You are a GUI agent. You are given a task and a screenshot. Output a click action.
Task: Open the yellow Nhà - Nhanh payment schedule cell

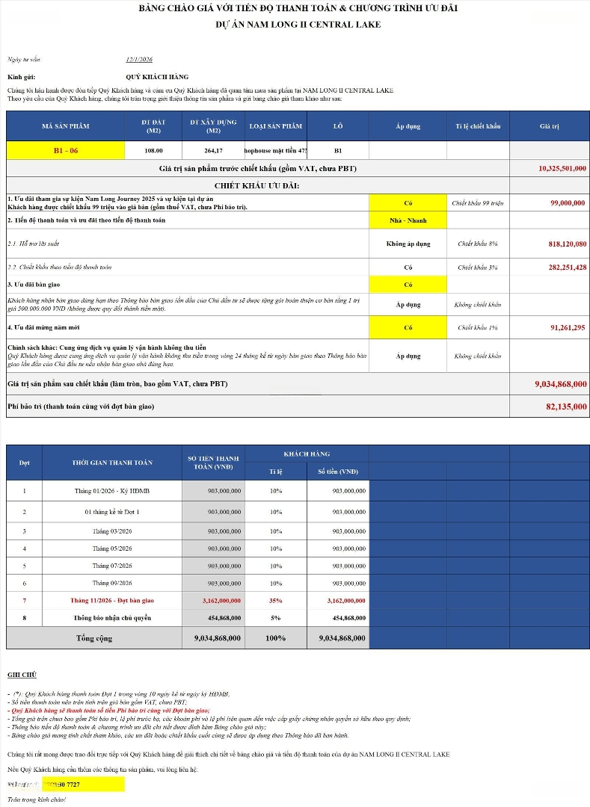click(x=408, y=220)
